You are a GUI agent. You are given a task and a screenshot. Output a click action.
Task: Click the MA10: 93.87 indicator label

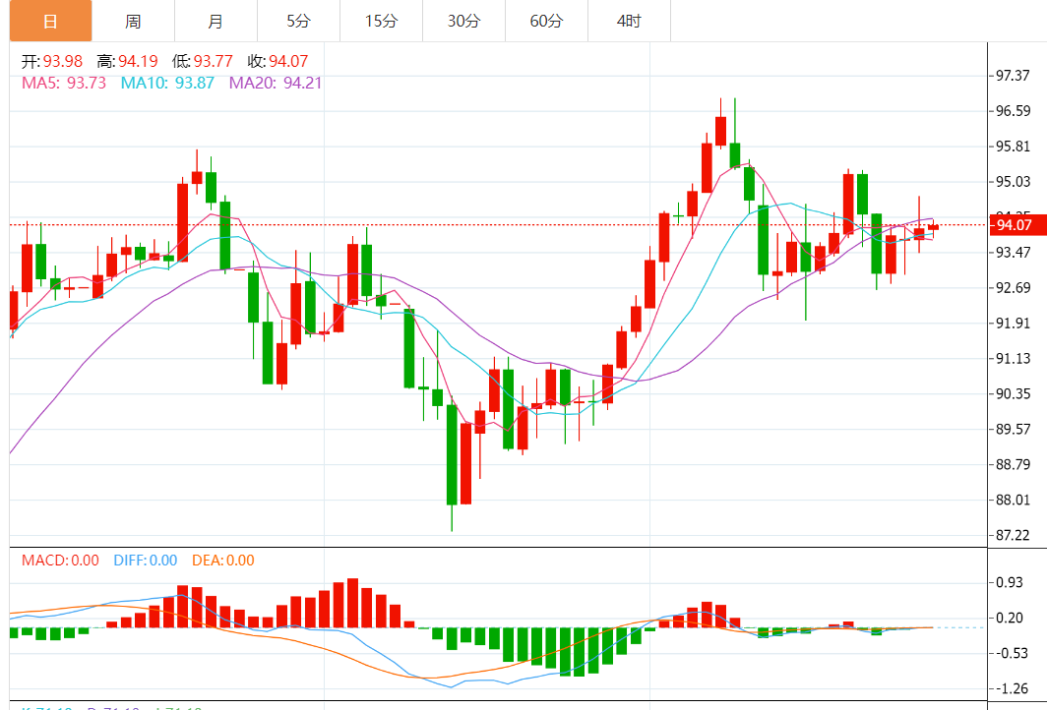pyautogui.click(x=167, y=83)
